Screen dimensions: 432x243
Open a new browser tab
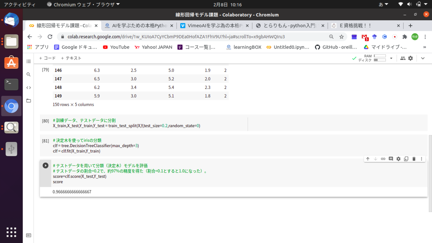pyautogui.click(x=410, y=26)
